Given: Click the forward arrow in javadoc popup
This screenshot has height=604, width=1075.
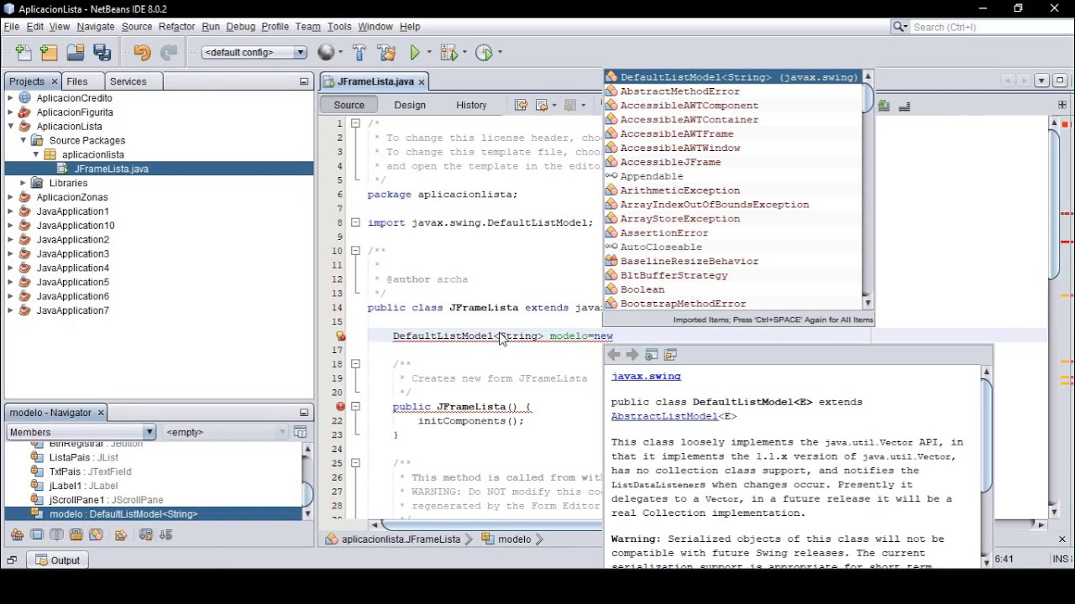Looking at the screenshot, I should tap(632, 355).
